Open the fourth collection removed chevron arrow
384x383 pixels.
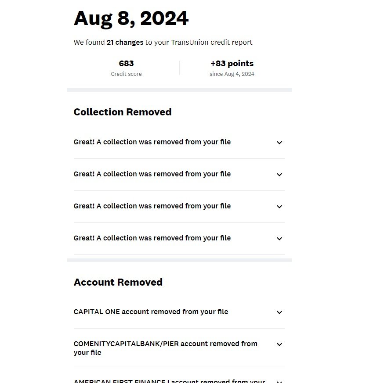(x=279, y=239)
